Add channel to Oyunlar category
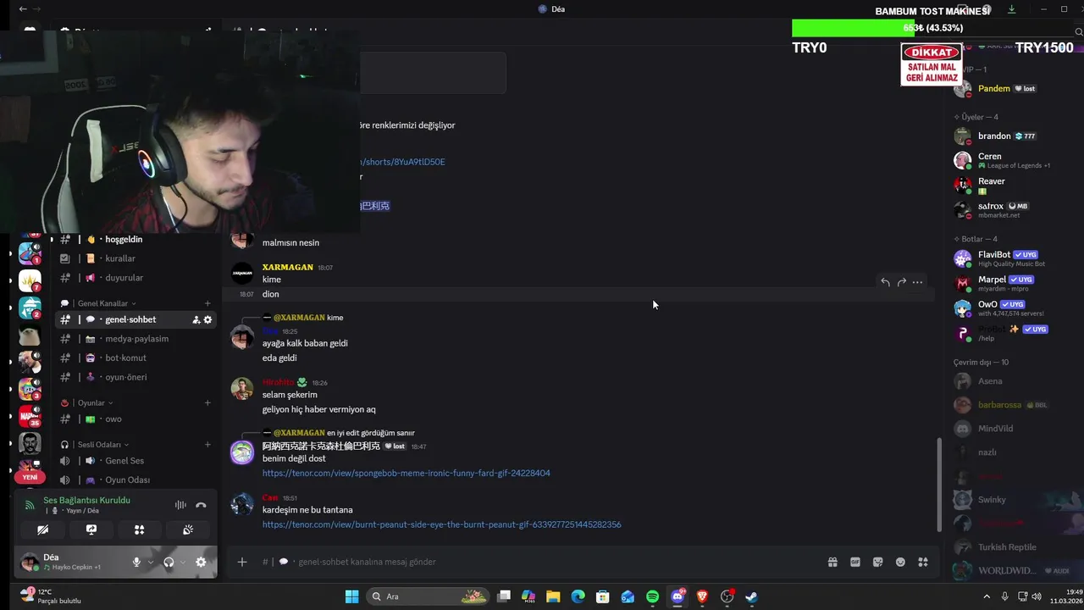The image size is (1084, 610). click(207, 403)
